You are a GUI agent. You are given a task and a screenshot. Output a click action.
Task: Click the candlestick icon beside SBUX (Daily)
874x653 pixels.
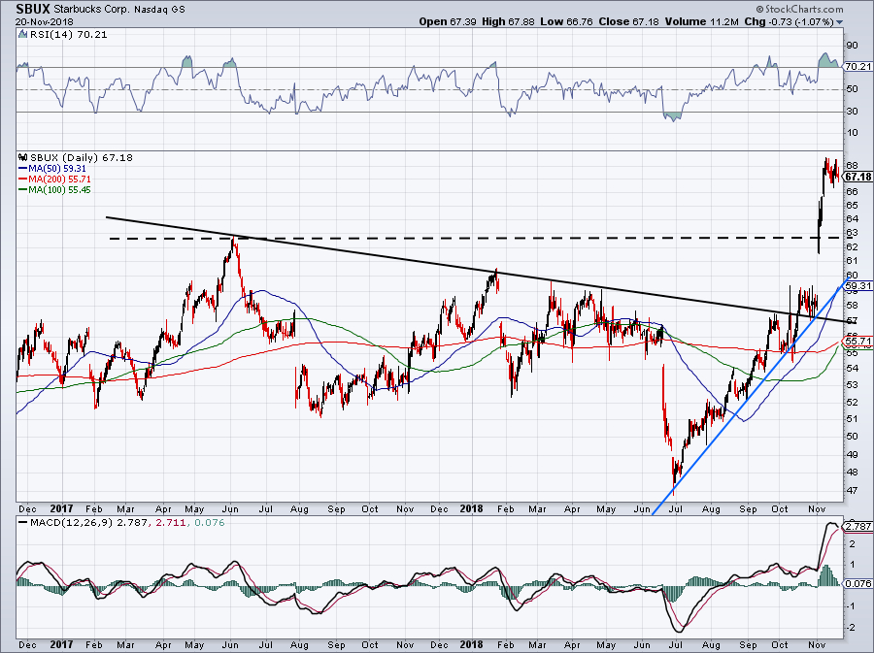coord(22,157)
